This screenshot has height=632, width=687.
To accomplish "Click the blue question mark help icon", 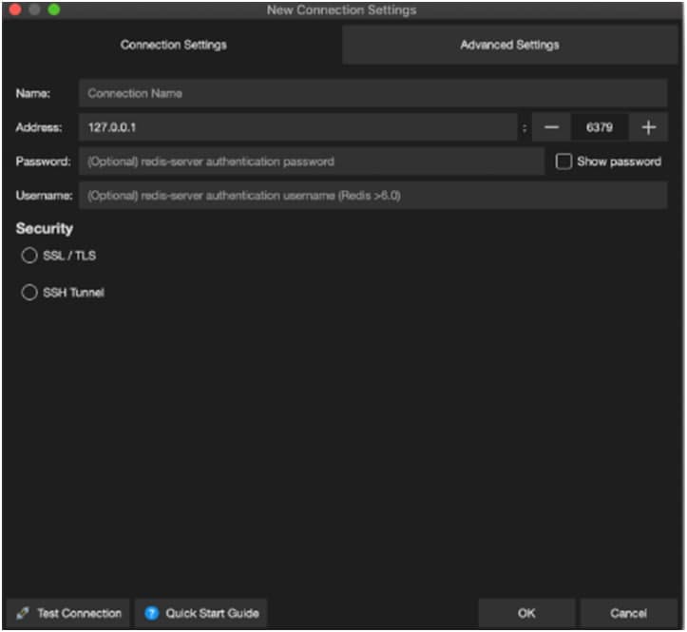I will pos(151,613).
